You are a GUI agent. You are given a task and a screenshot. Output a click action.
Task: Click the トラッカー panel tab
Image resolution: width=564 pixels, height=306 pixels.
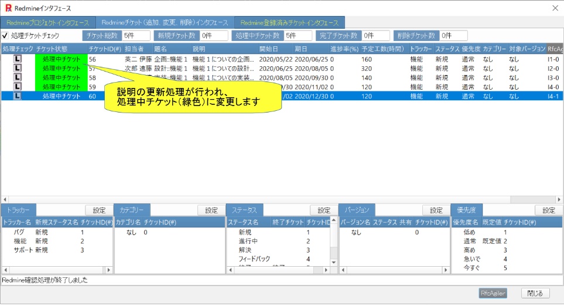click(19, 210)
